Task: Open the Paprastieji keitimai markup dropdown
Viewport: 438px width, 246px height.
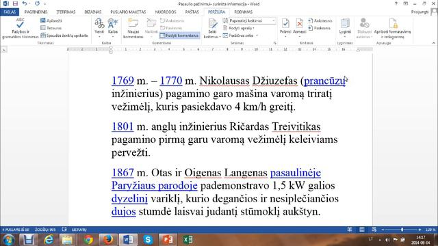Action: (252, 20)
